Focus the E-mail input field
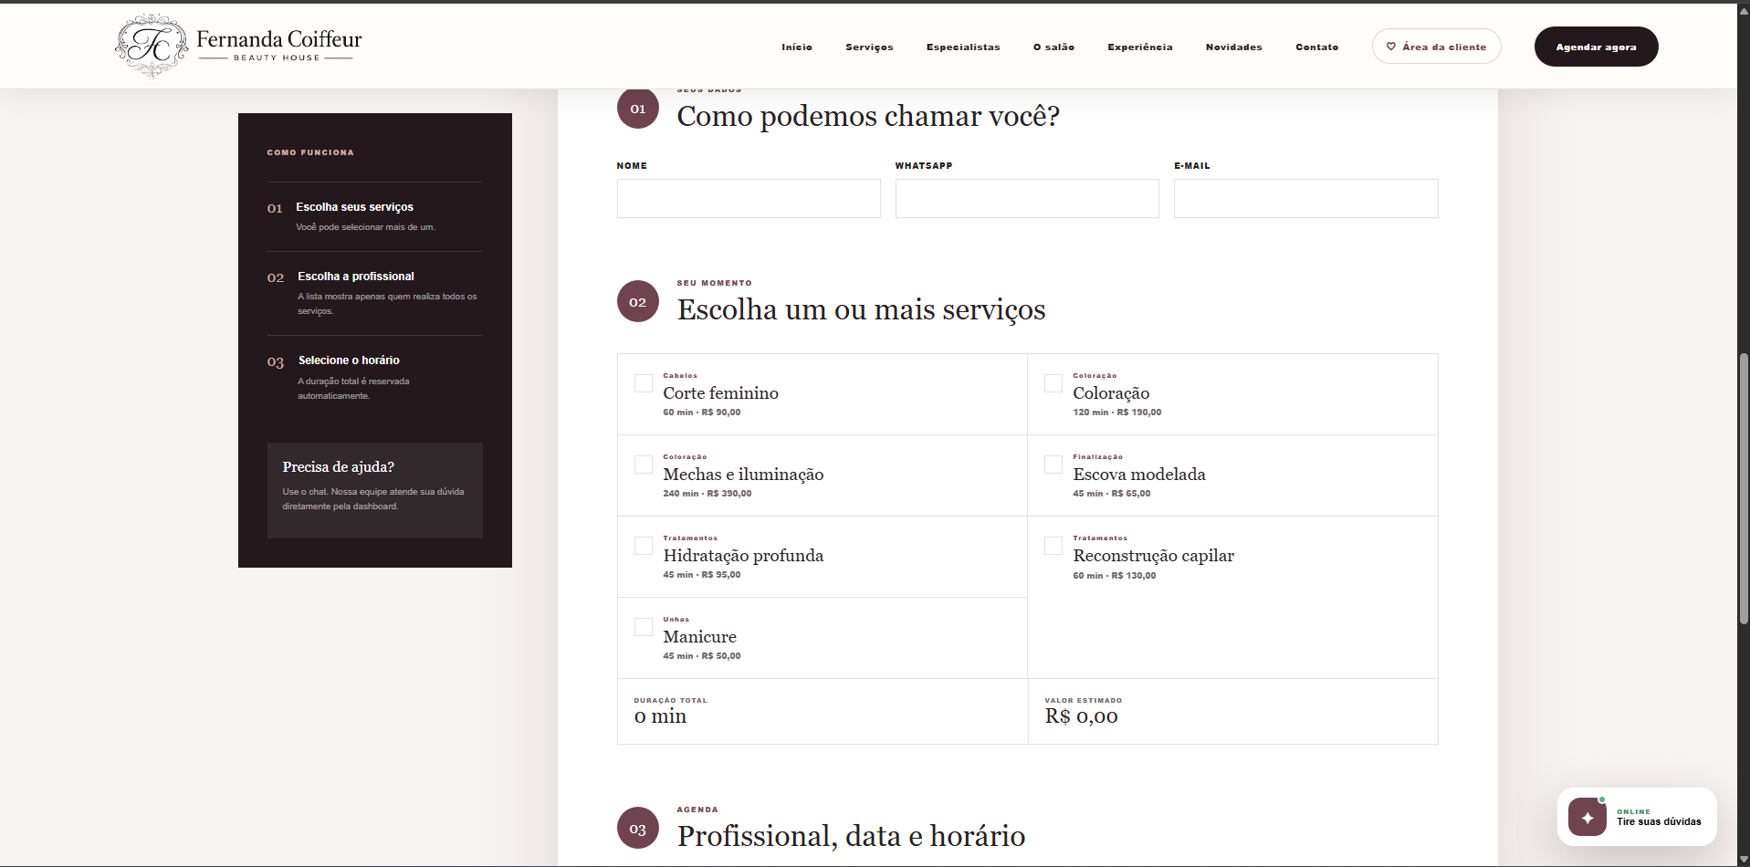Image resolution: width=1750 pixels, height=867 pixels. pyautogui.click(x=1305, y=198)
